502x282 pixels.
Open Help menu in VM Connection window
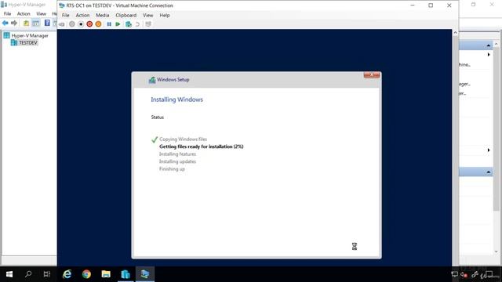pyautogui.click(x=165, y=16)
